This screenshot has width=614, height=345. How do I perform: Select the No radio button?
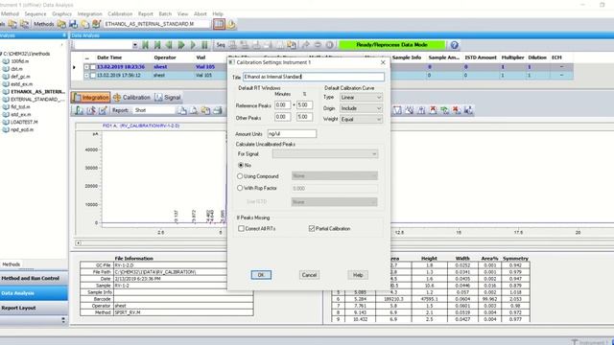[241, 165]
